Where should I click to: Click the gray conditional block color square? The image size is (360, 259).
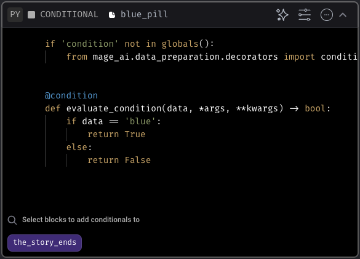pos(31,15)
